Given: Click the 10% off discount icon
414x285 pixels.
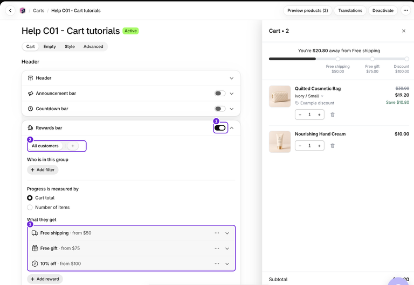Looking at the screenshot, I should pyautogui.click(x=35, y=263).
